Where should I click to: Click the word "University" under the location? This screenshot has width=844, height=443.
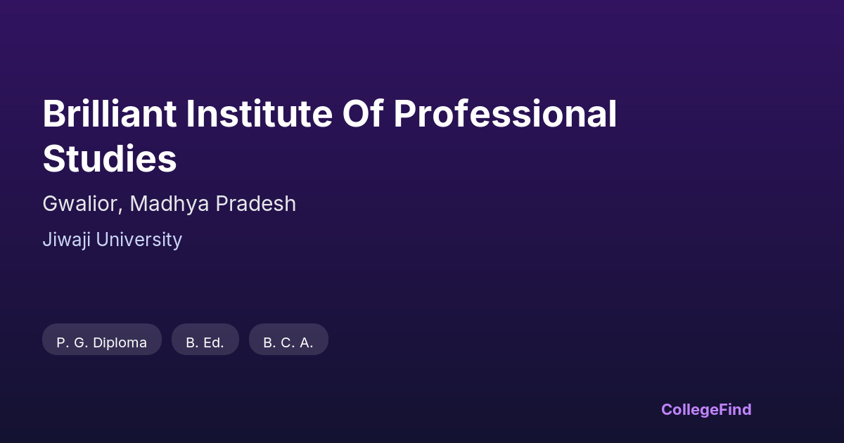(x=139, y=240)
